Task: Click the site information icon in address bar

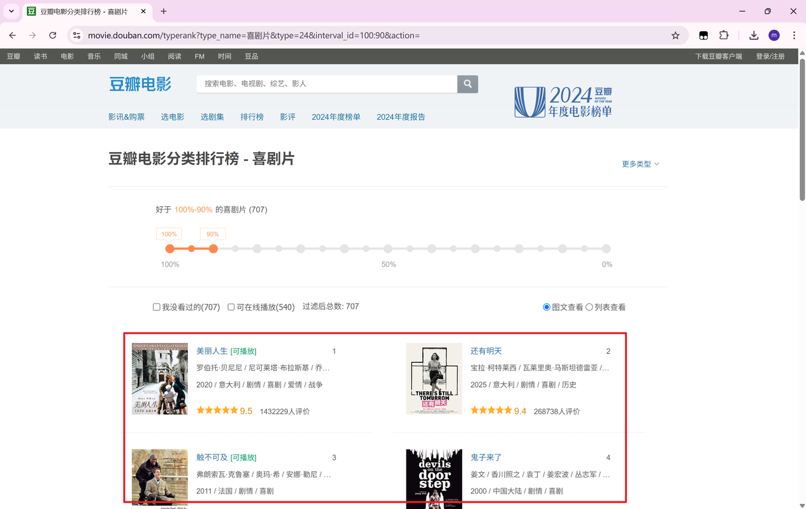Action: tap(77, 36)
